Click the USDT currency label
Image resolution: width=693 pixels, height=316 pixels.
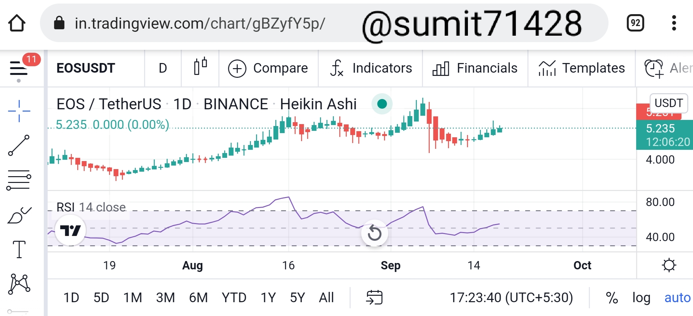click(669, 103)
